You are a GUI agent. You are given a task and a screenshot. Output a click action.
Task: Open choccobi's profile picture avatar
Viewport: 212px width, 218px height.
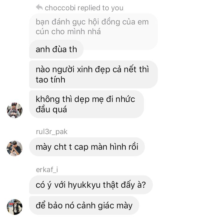tap(15, 110)
